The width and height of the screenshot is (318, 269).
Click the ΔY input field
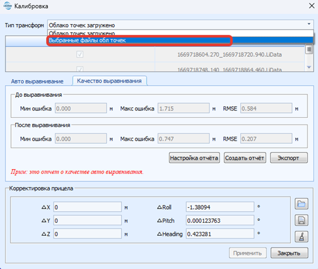coord(88,220)
